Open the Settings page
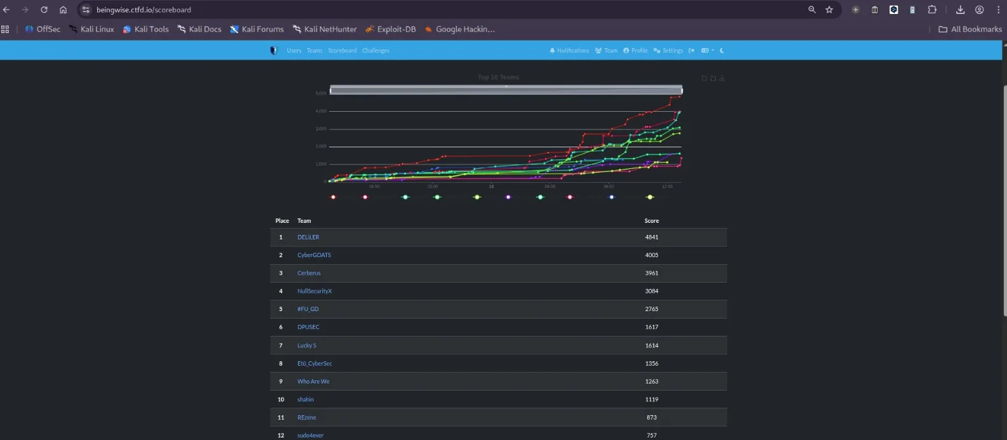 pos(668,50)
